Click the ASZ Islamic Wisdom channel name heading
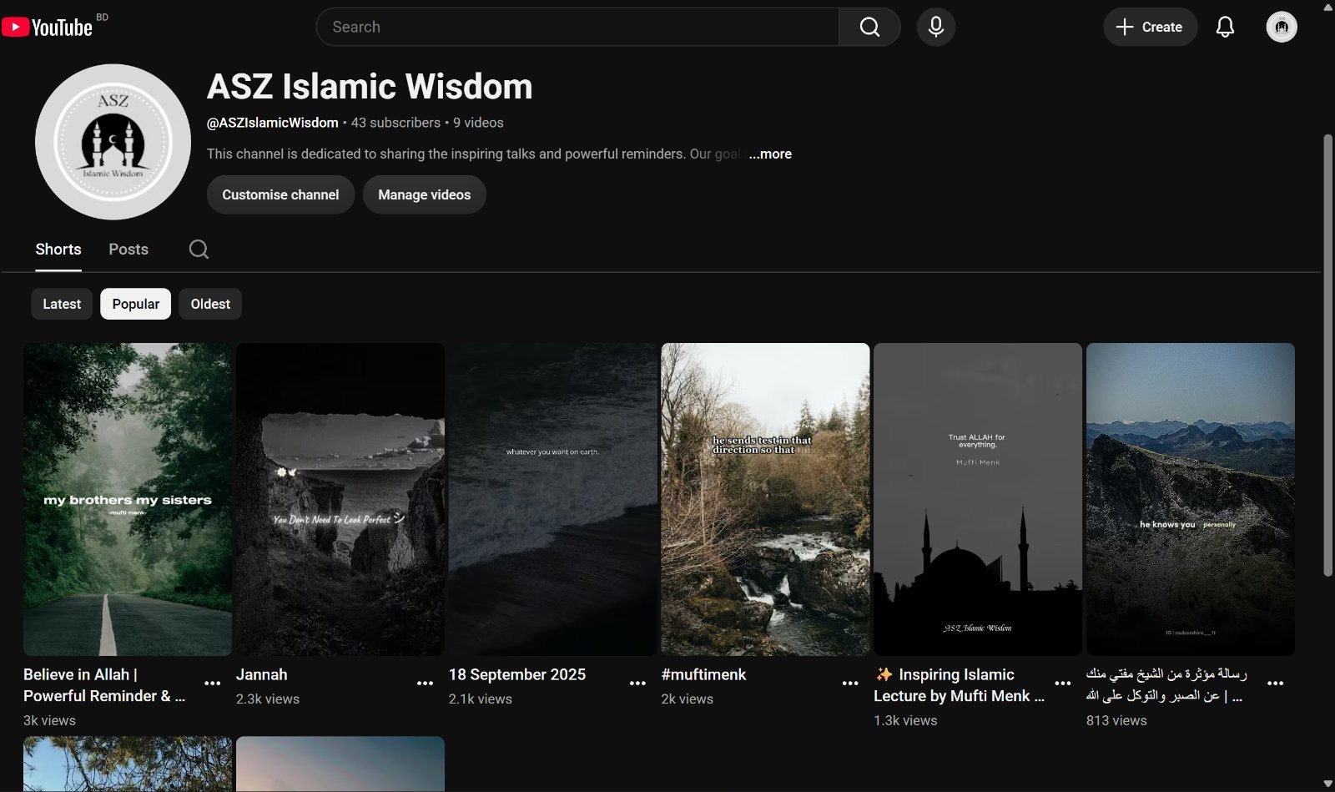The height and width of the screenshot is (792, 1335). point(370,86)
